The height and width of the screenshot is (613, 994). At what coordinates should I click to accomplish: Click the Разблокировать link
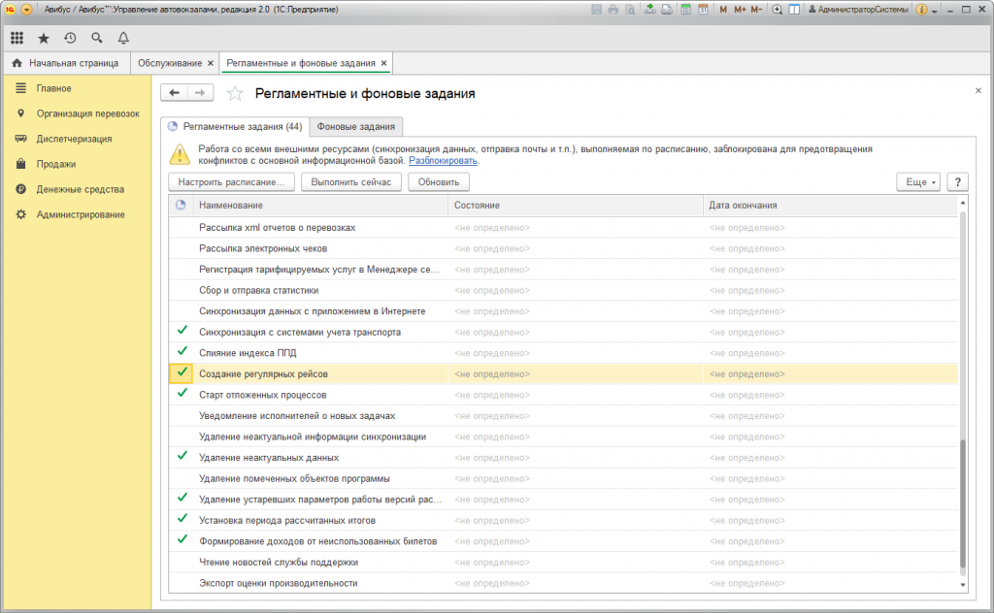(443, 161)
